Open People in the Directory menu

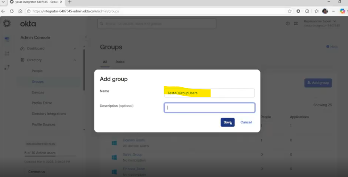point(37,71)
